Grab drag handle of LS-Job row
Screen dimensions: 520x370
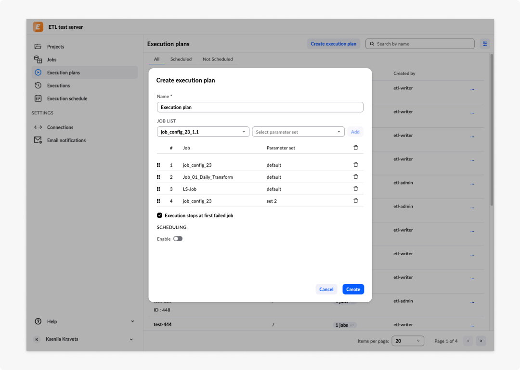(158, 189)
